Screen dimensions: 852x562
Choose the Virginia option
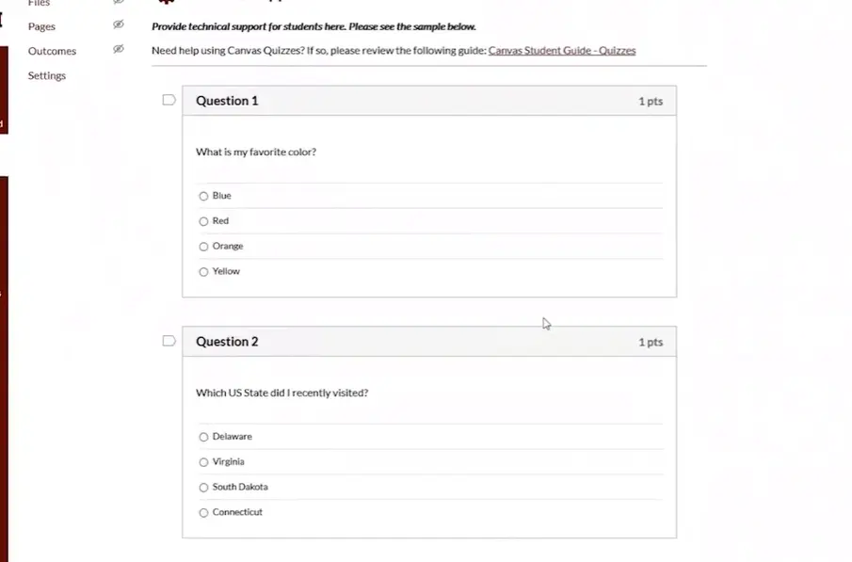click(203, 462)
